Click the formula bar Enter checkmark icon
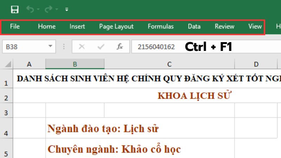This screenshot has width=281, height=158. pos(101,46)
